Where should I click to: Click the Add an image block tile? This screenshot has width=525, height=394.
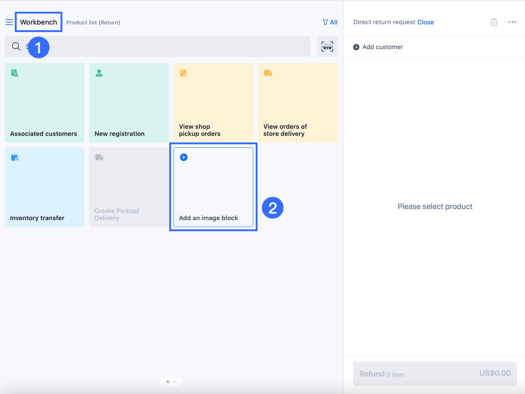click(213, 187)
